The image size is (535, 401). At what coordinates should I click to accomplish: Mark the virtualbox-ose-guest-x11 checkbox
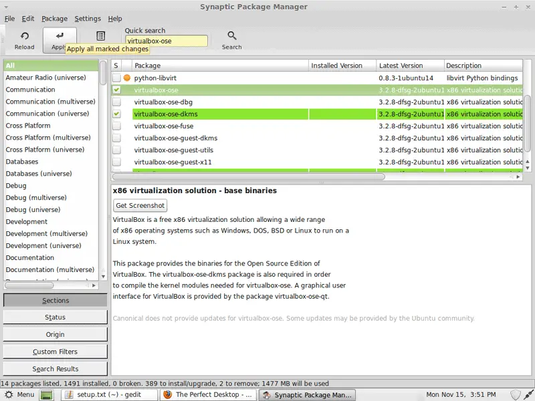pos(116,162)
